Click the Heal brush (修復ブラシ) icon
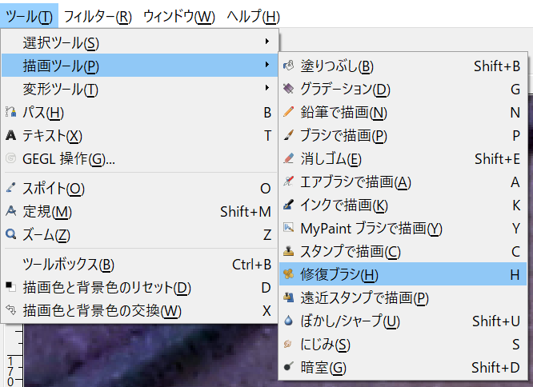The image size is (533, 387). click(289, 275)
